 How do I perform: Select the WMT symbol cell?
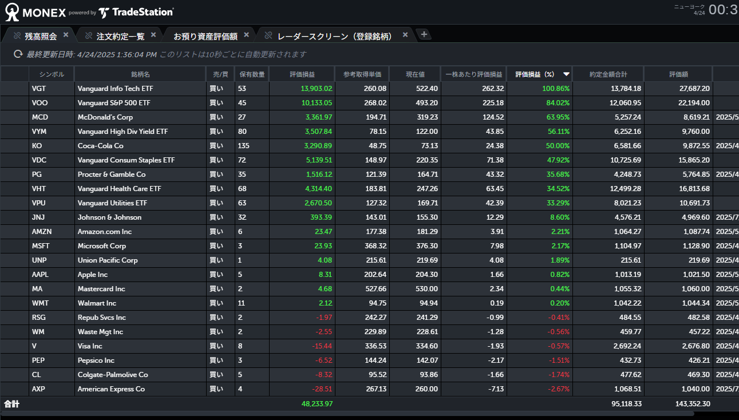tap(52, 303)
